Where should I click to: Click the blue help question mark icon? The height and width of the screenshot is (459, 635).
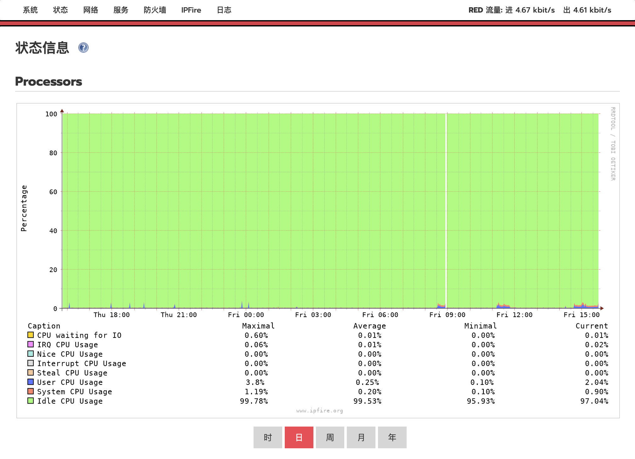(x=83, y=48)
